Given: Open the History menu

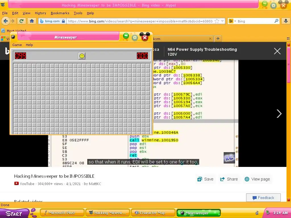Looking at the screenshot, I should pos(40,13).
